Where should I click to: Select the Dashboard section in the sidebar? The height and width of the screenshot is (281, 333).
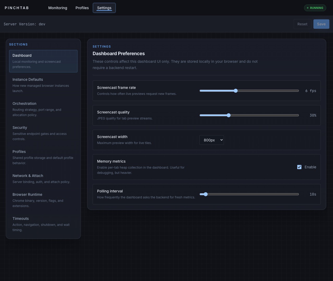tap(43, 61)
